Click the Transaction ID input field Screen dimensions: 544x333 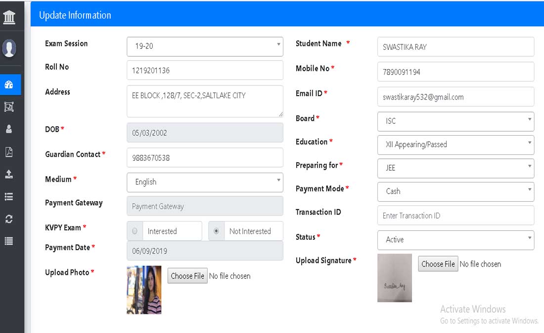455,216
